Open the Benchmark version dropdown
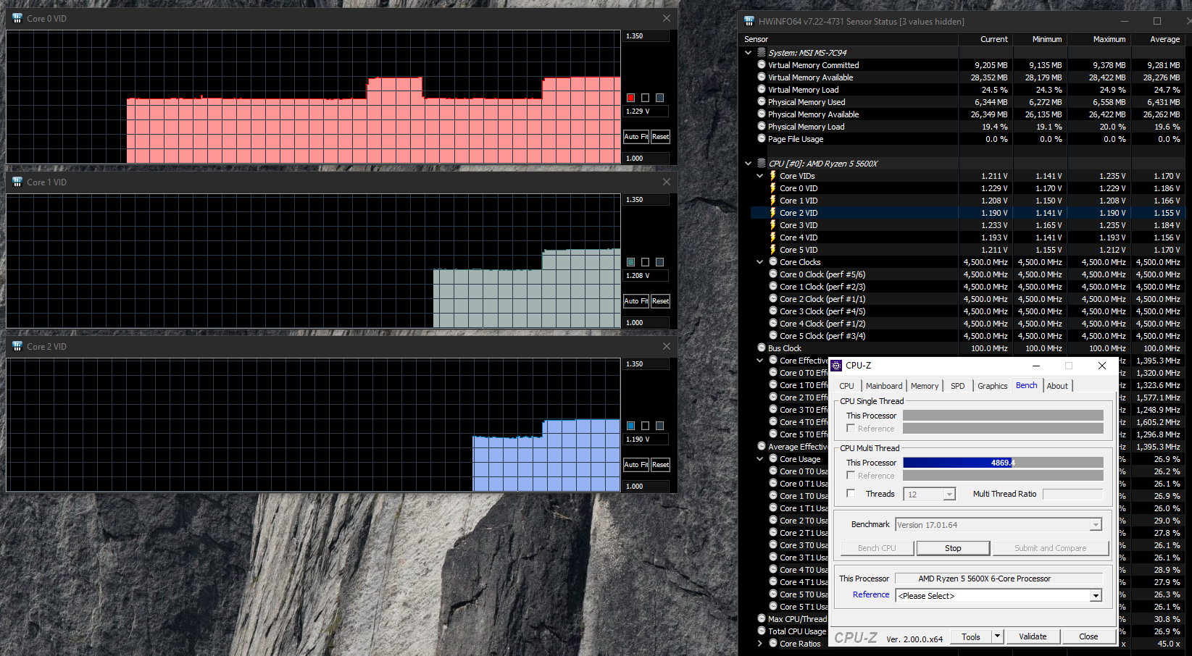The width and height of the screenshot is (1192, 656). click(1096, 525)
